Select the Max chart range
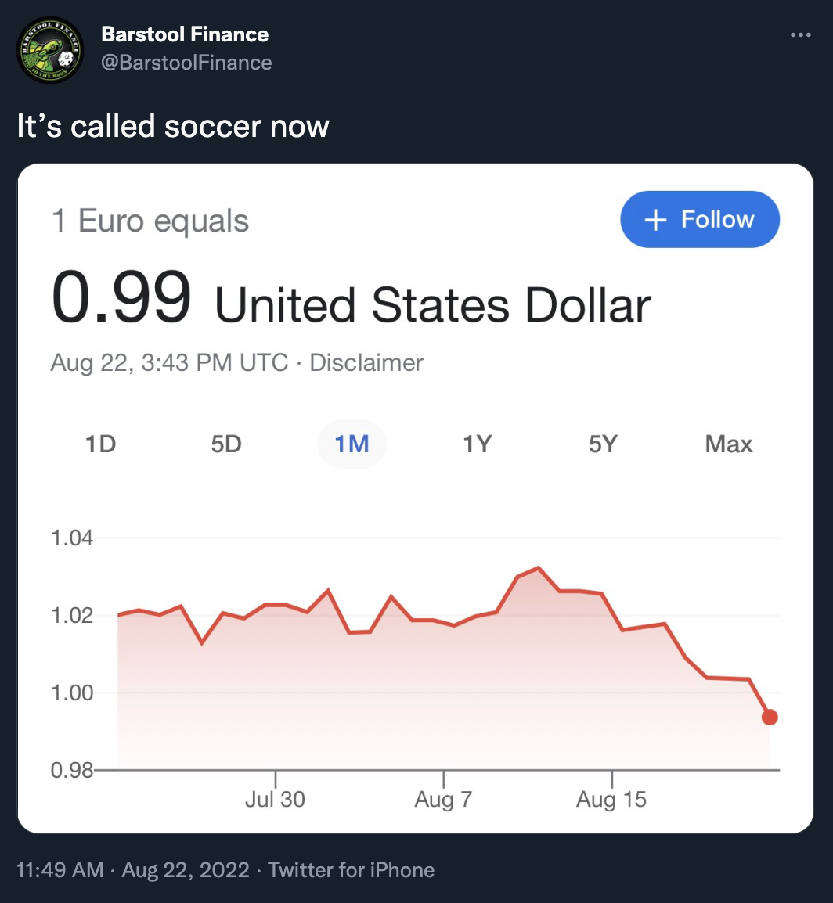The width and height of the screenshot is (833, 903). coord(728,444)
